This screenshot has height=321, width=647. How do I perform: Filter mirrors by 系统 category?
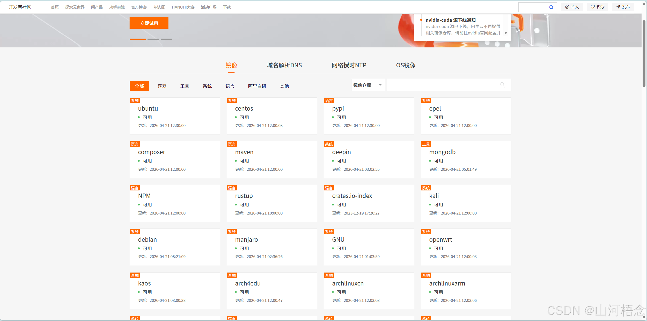point(207,86)
